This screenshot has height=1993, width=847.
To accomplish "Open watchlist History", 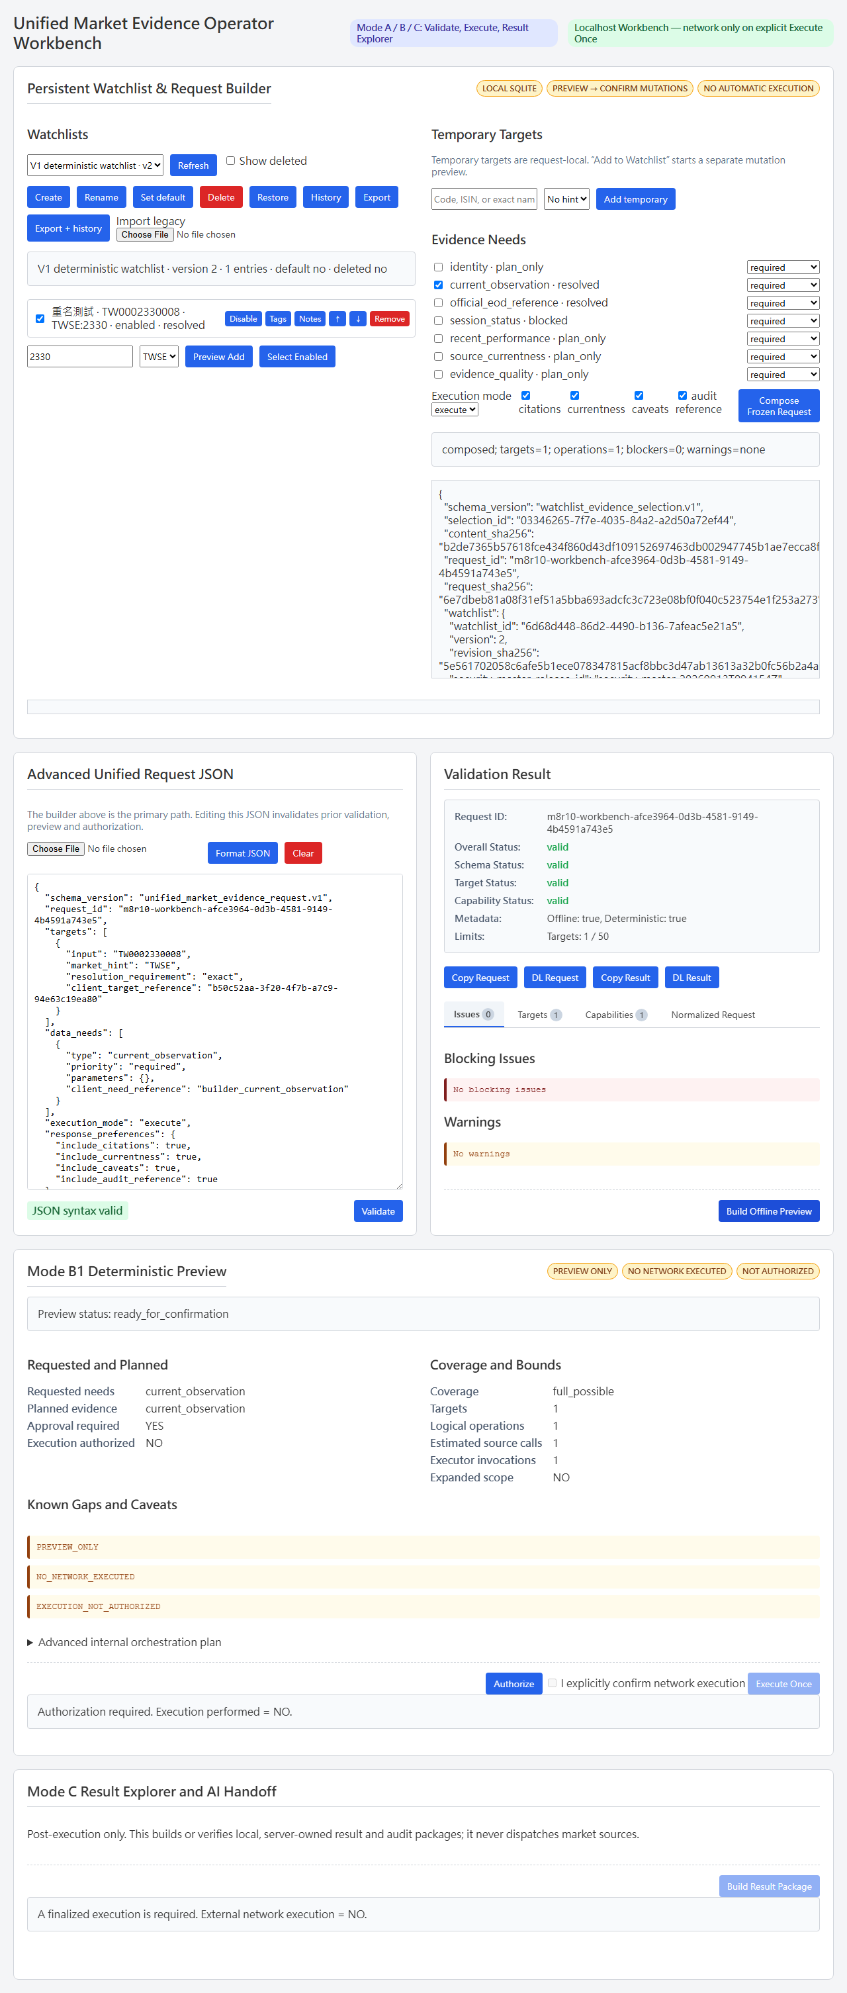I will 326,197.
